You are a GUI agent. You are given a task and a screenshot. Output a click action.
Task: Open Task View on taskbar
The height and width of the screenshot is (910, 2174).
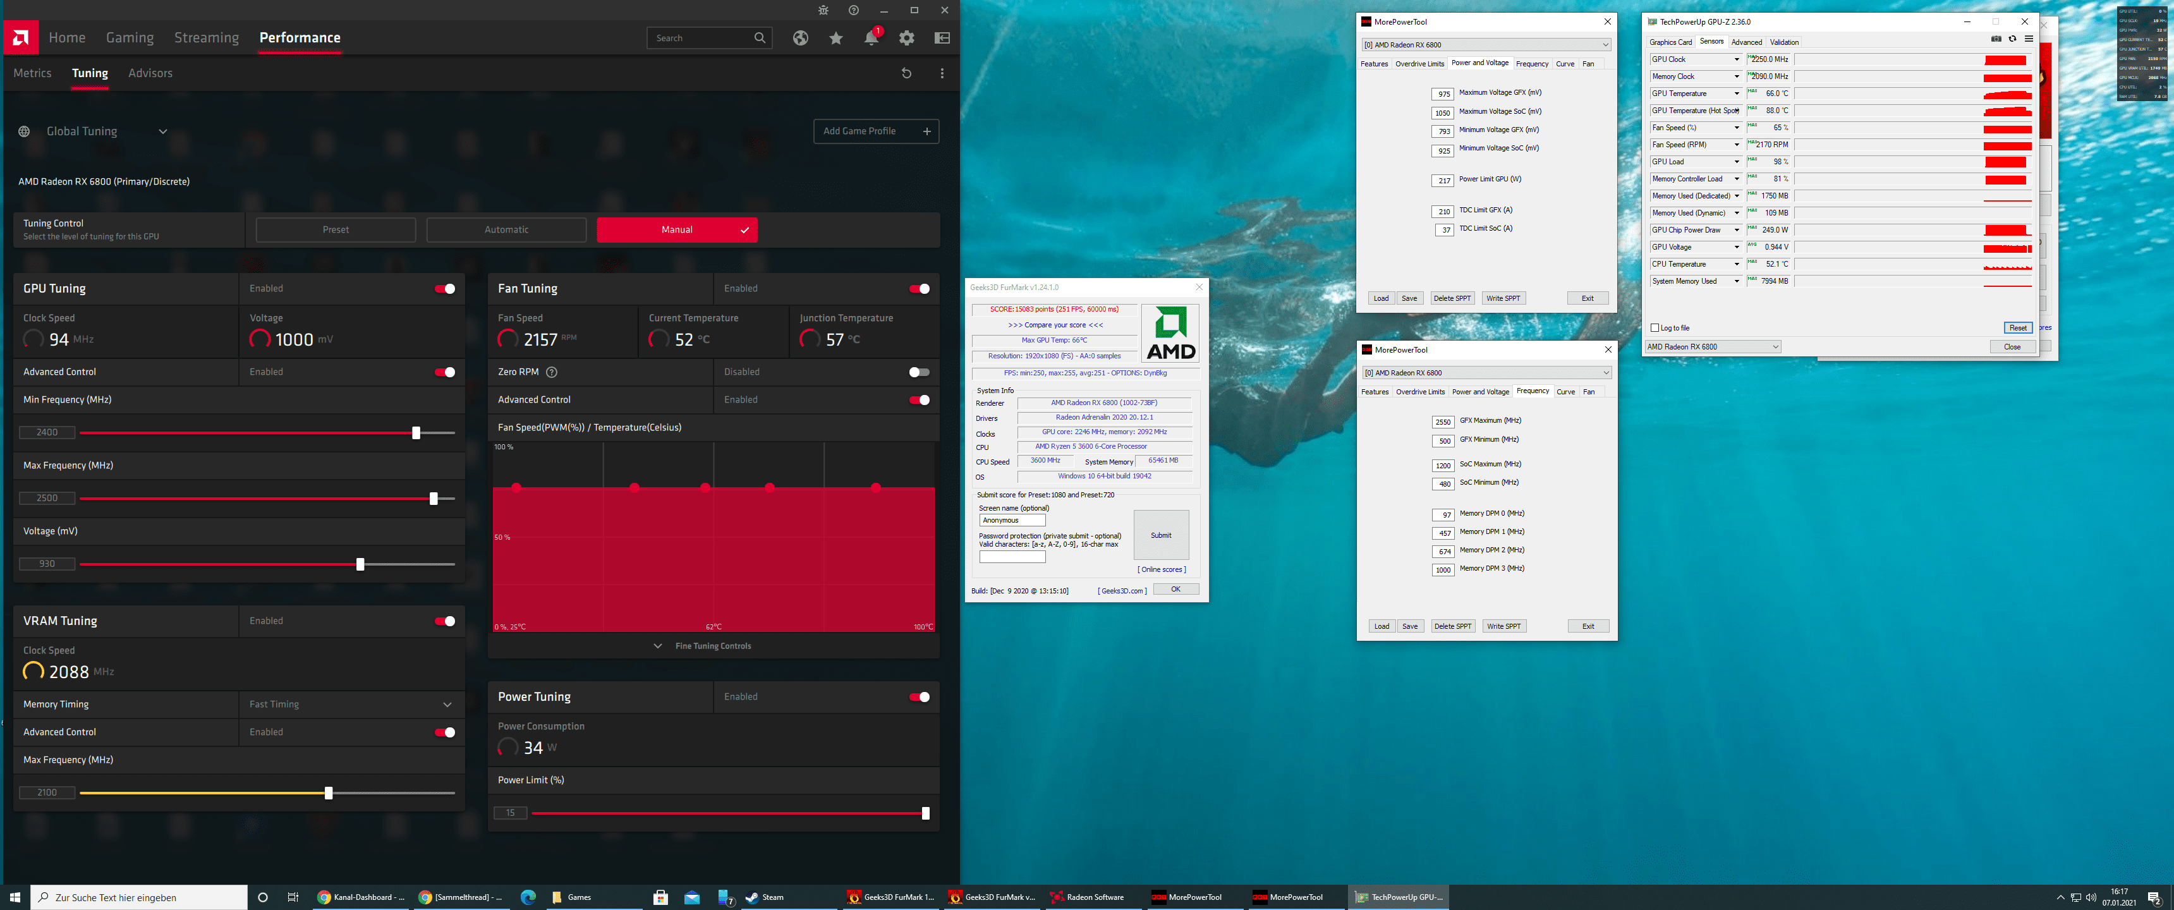(293, 897)
